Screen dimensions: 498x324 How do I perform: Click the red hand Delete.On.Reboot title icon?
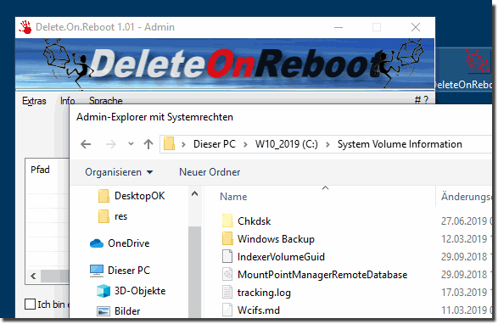25,27
